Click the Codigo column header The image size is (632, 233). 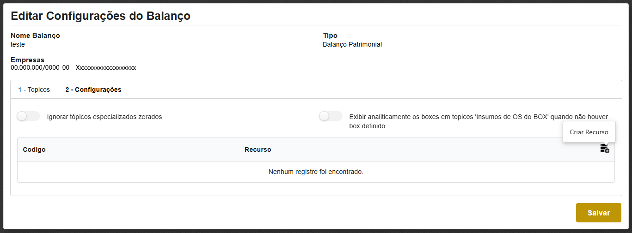[x=34, y=149]
